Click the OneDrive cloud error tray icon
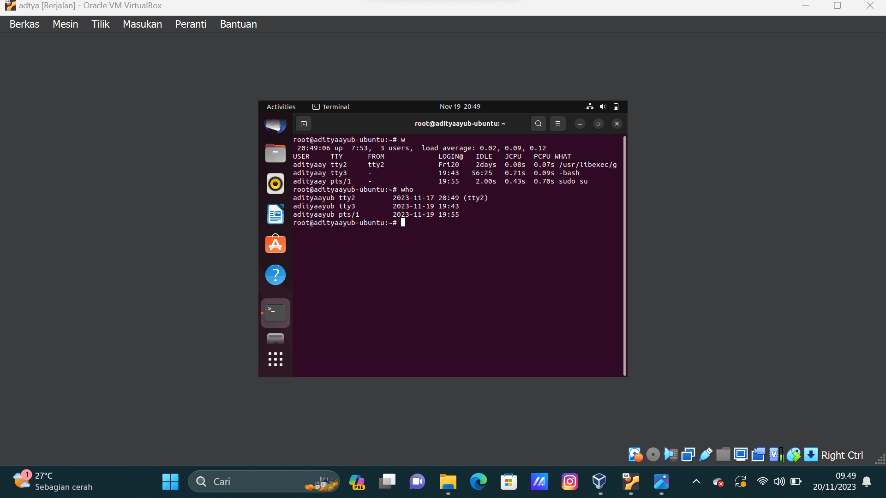Viewport: 886px width, 498px height. coord(718,482)
